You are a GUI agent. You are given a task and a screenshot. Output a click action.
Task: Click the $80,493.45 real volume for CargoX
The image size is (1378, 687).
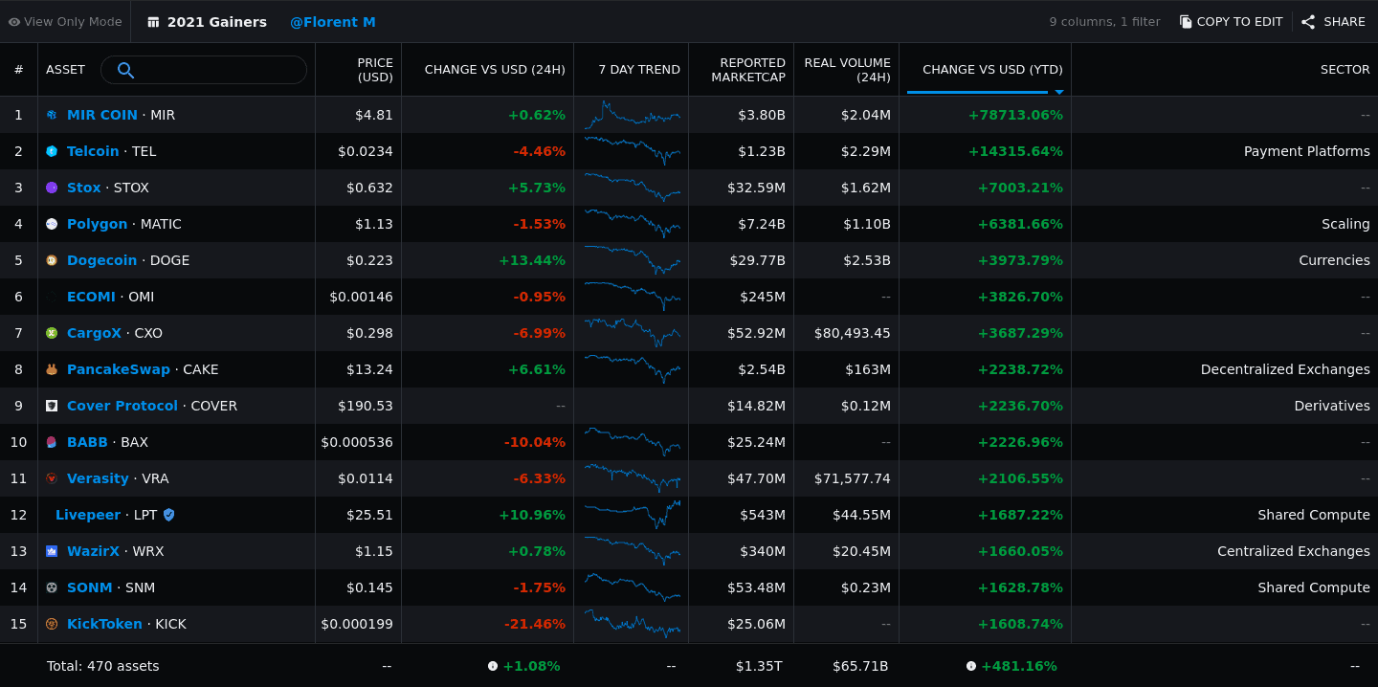(853, 333)
